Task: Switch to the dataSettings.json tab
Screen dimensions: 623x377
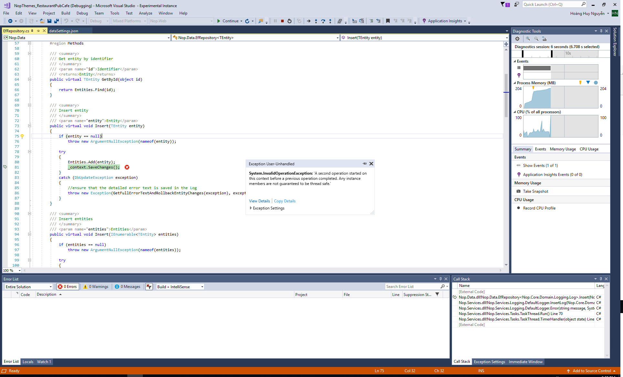Action: pyautogui.click(x=64, y=31)
